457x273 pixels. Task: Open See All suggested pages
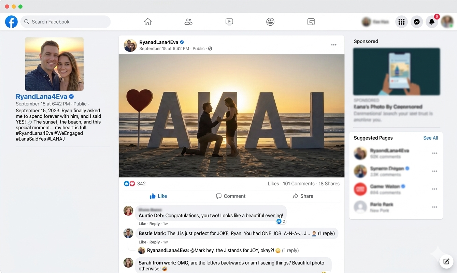click(430, 138)
